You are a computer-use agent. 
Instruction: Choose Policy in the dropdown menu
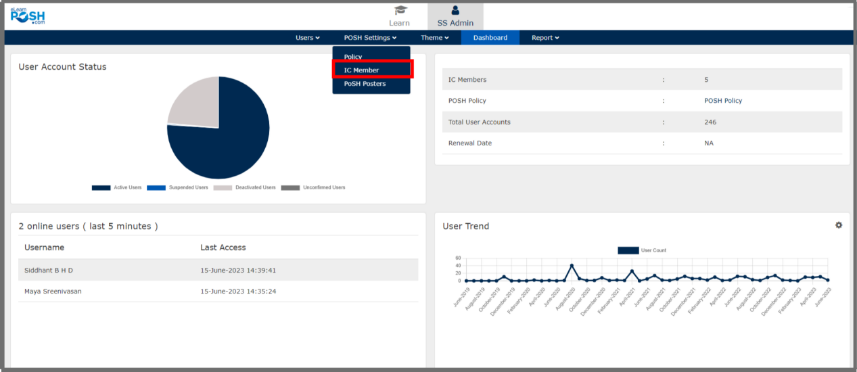352,57
